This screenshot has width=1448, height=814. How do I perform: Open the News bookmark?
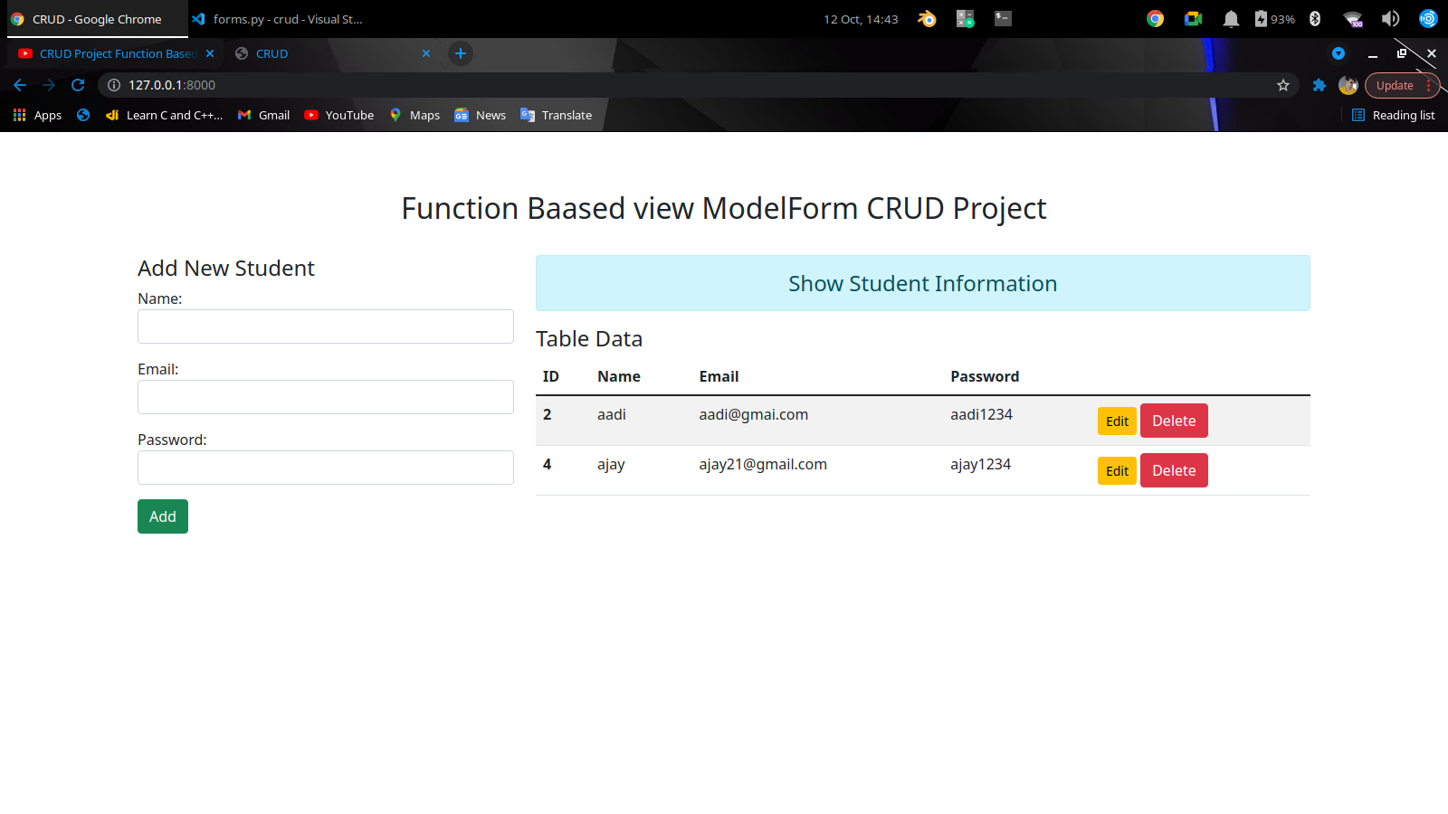tap(481, 115)
